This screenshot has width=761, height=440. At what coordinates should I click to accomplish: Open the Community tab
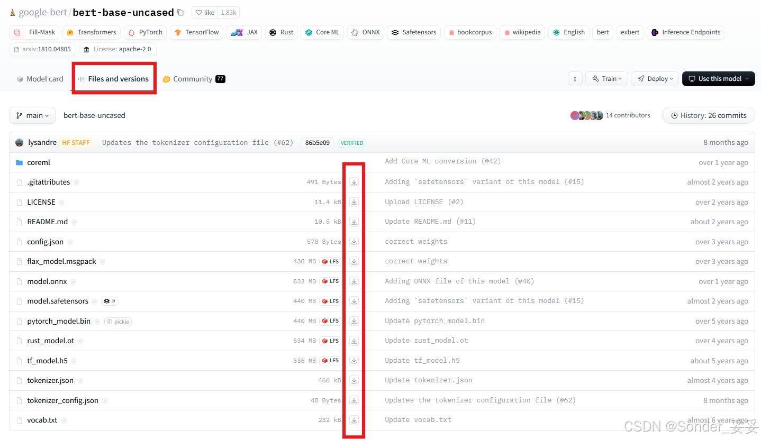tap(194, 79)
